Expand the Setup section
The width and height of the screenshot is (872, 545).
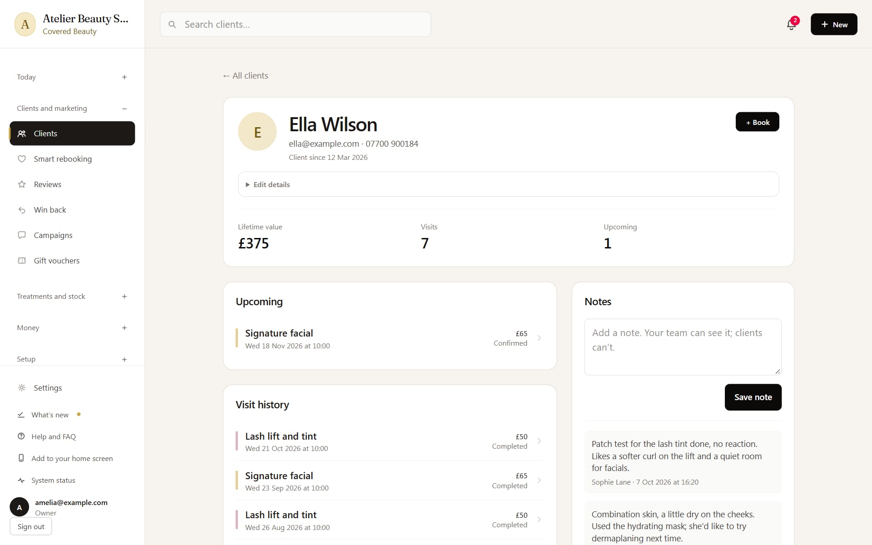[124, 359]
